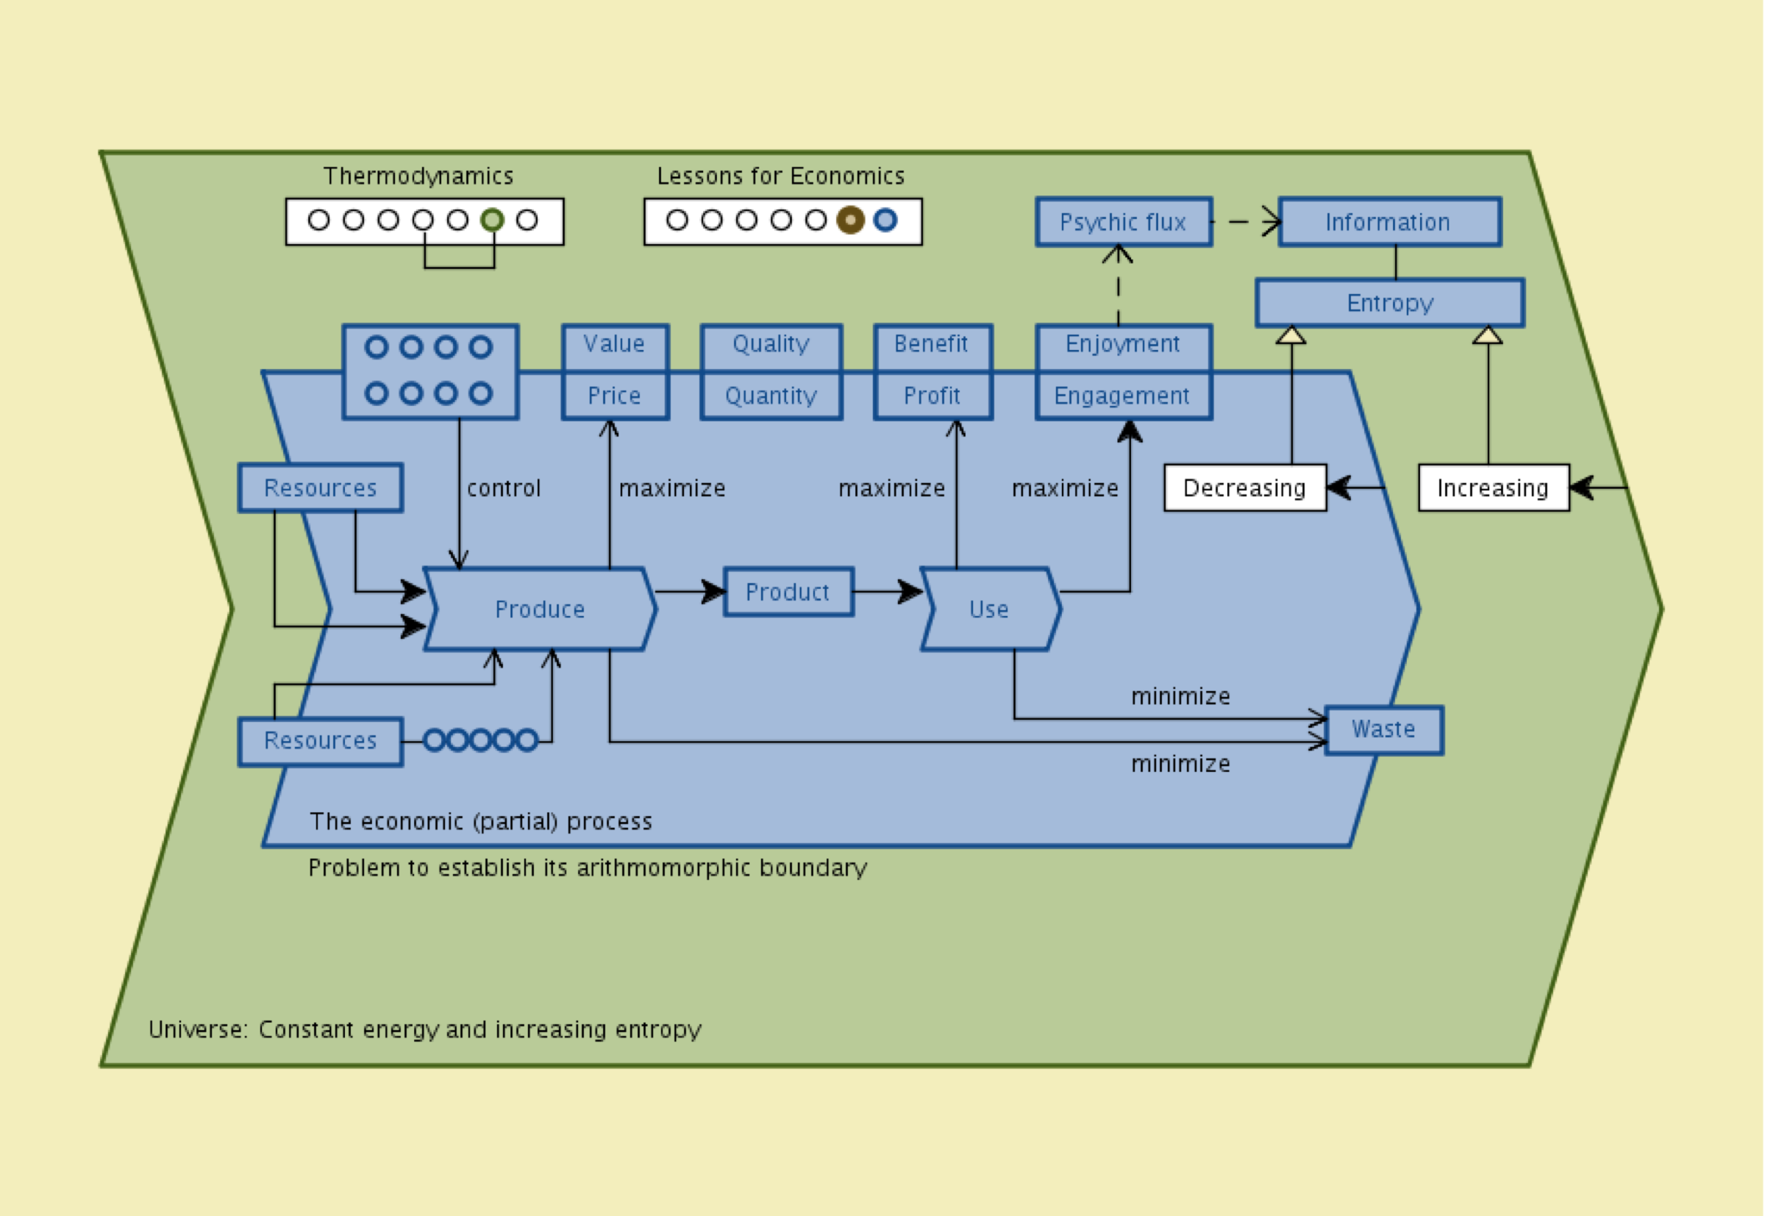Select the blue circle in Lessons for Economics
1765x1216 pixels.
pyautogui.click(x=885, y=221)
